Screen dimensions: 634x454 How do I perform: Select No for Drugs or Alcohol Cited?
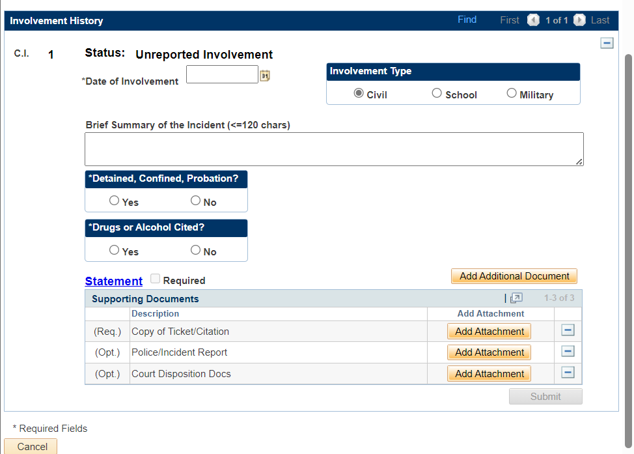point(196,251)
